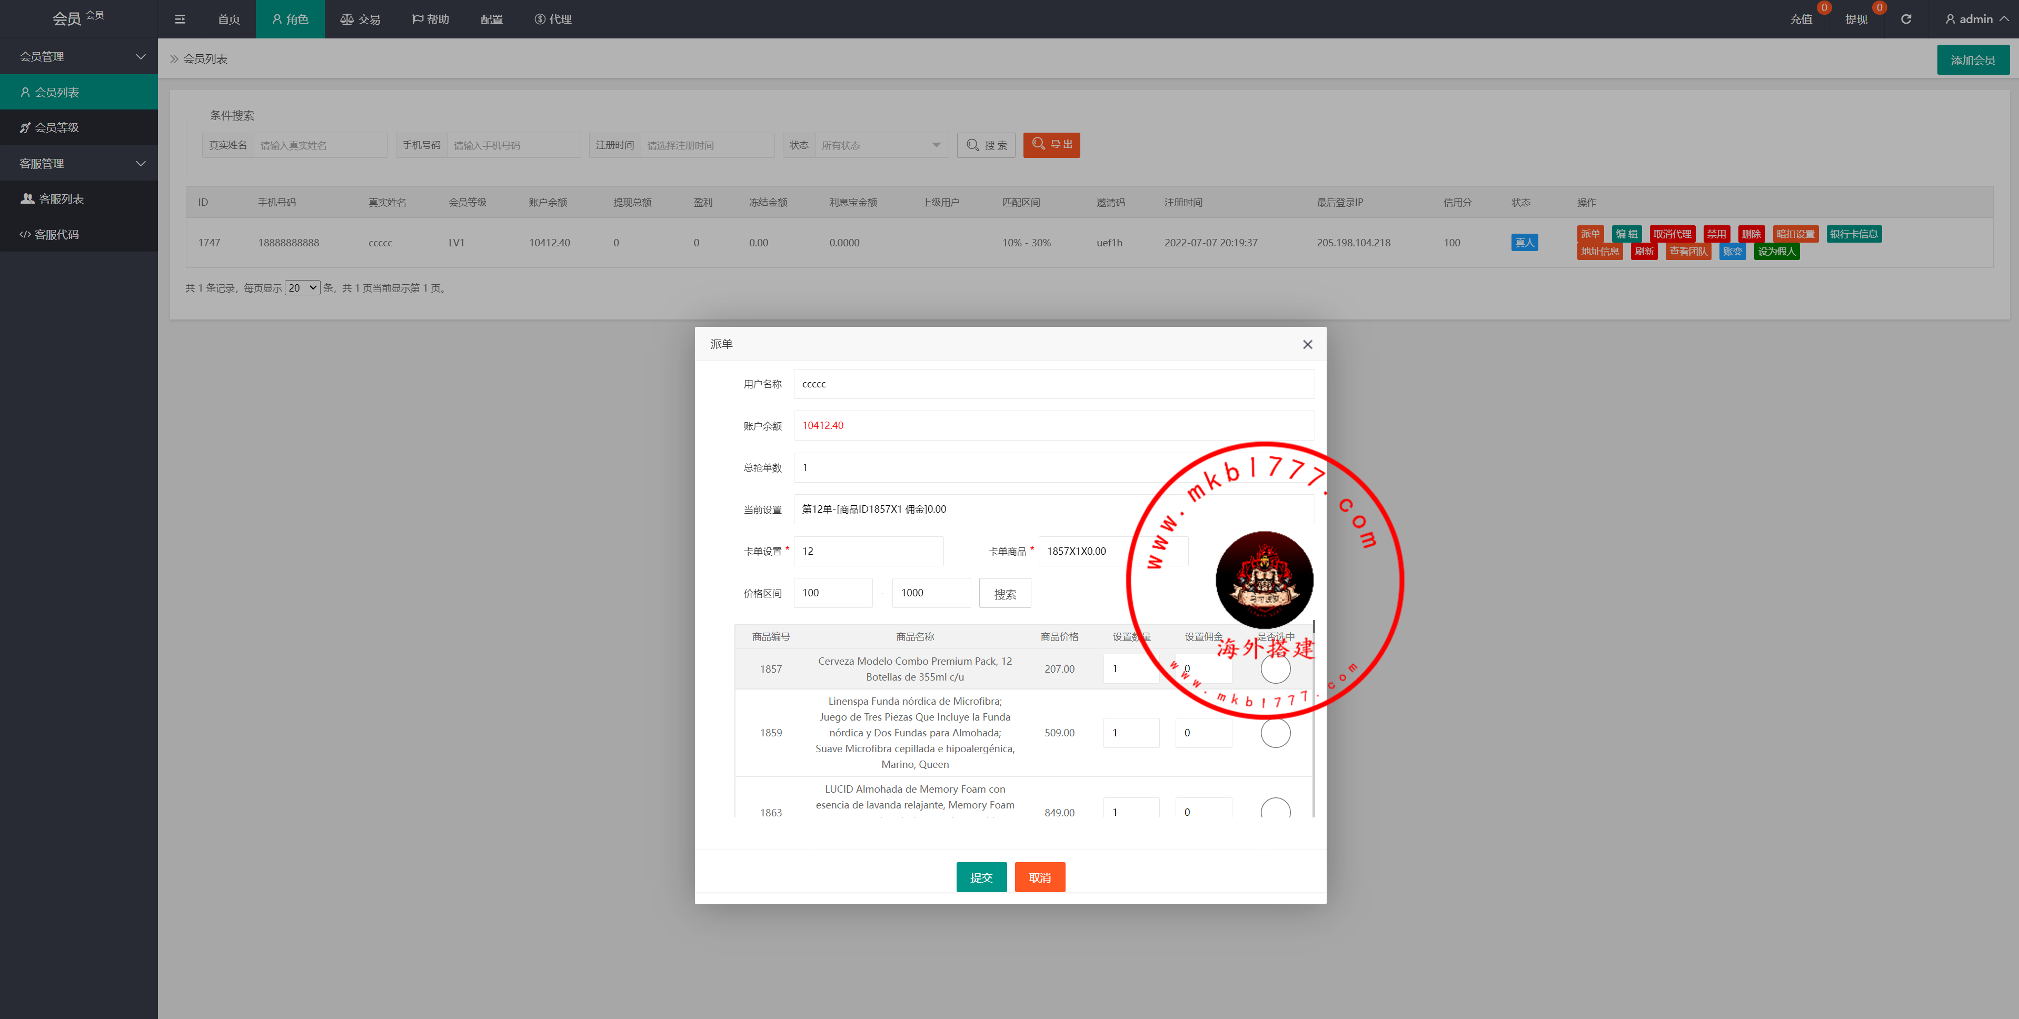Click the 搜索 button in filter bar

click(986, 145)
